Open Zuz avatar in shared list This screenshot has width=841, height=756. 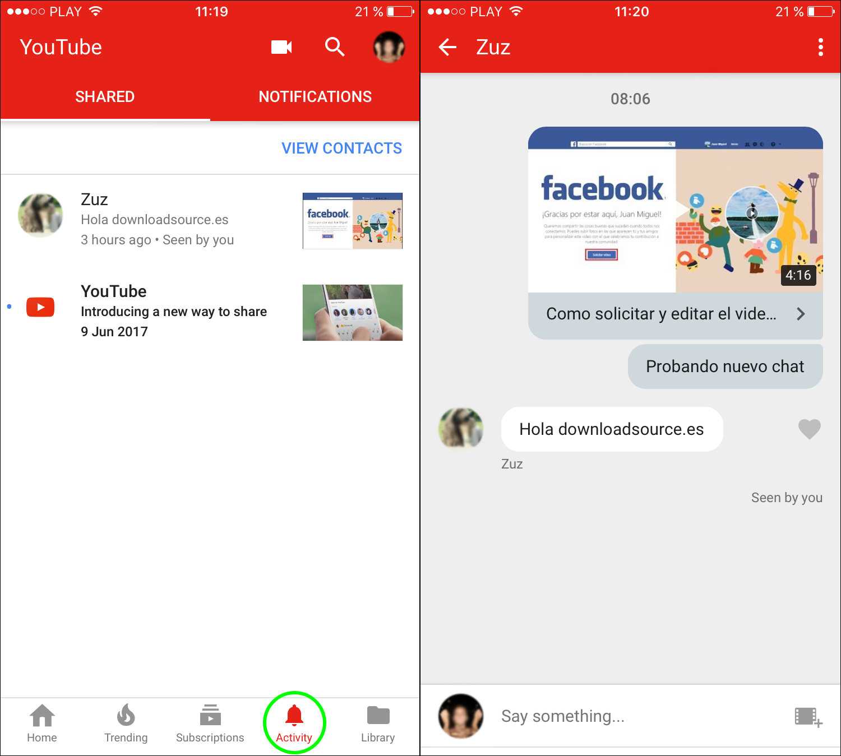(x=40, y=215)
